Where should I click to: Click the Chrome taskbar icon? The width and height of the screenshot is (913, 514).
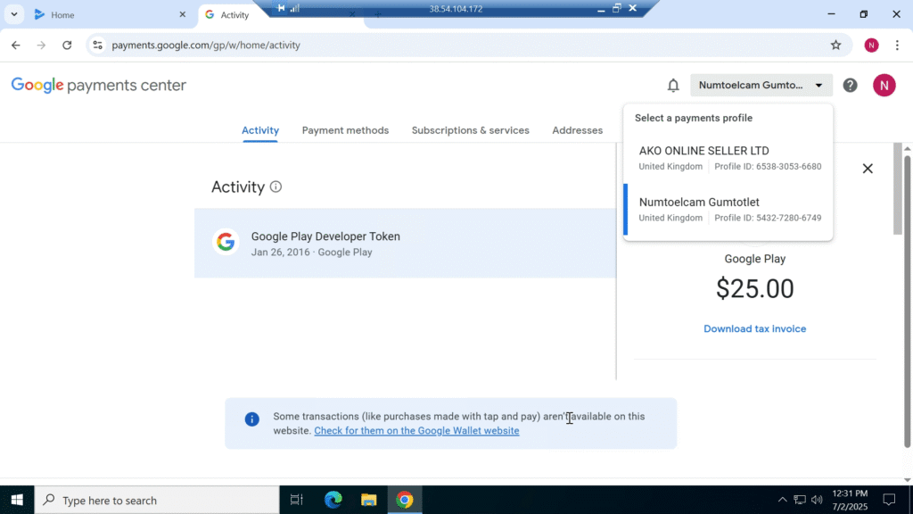pyautogui.click(x=405, y=500)
